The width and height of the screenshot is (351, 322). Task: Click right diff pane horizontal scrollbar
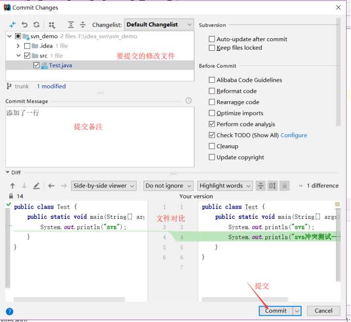coord(245,299)
